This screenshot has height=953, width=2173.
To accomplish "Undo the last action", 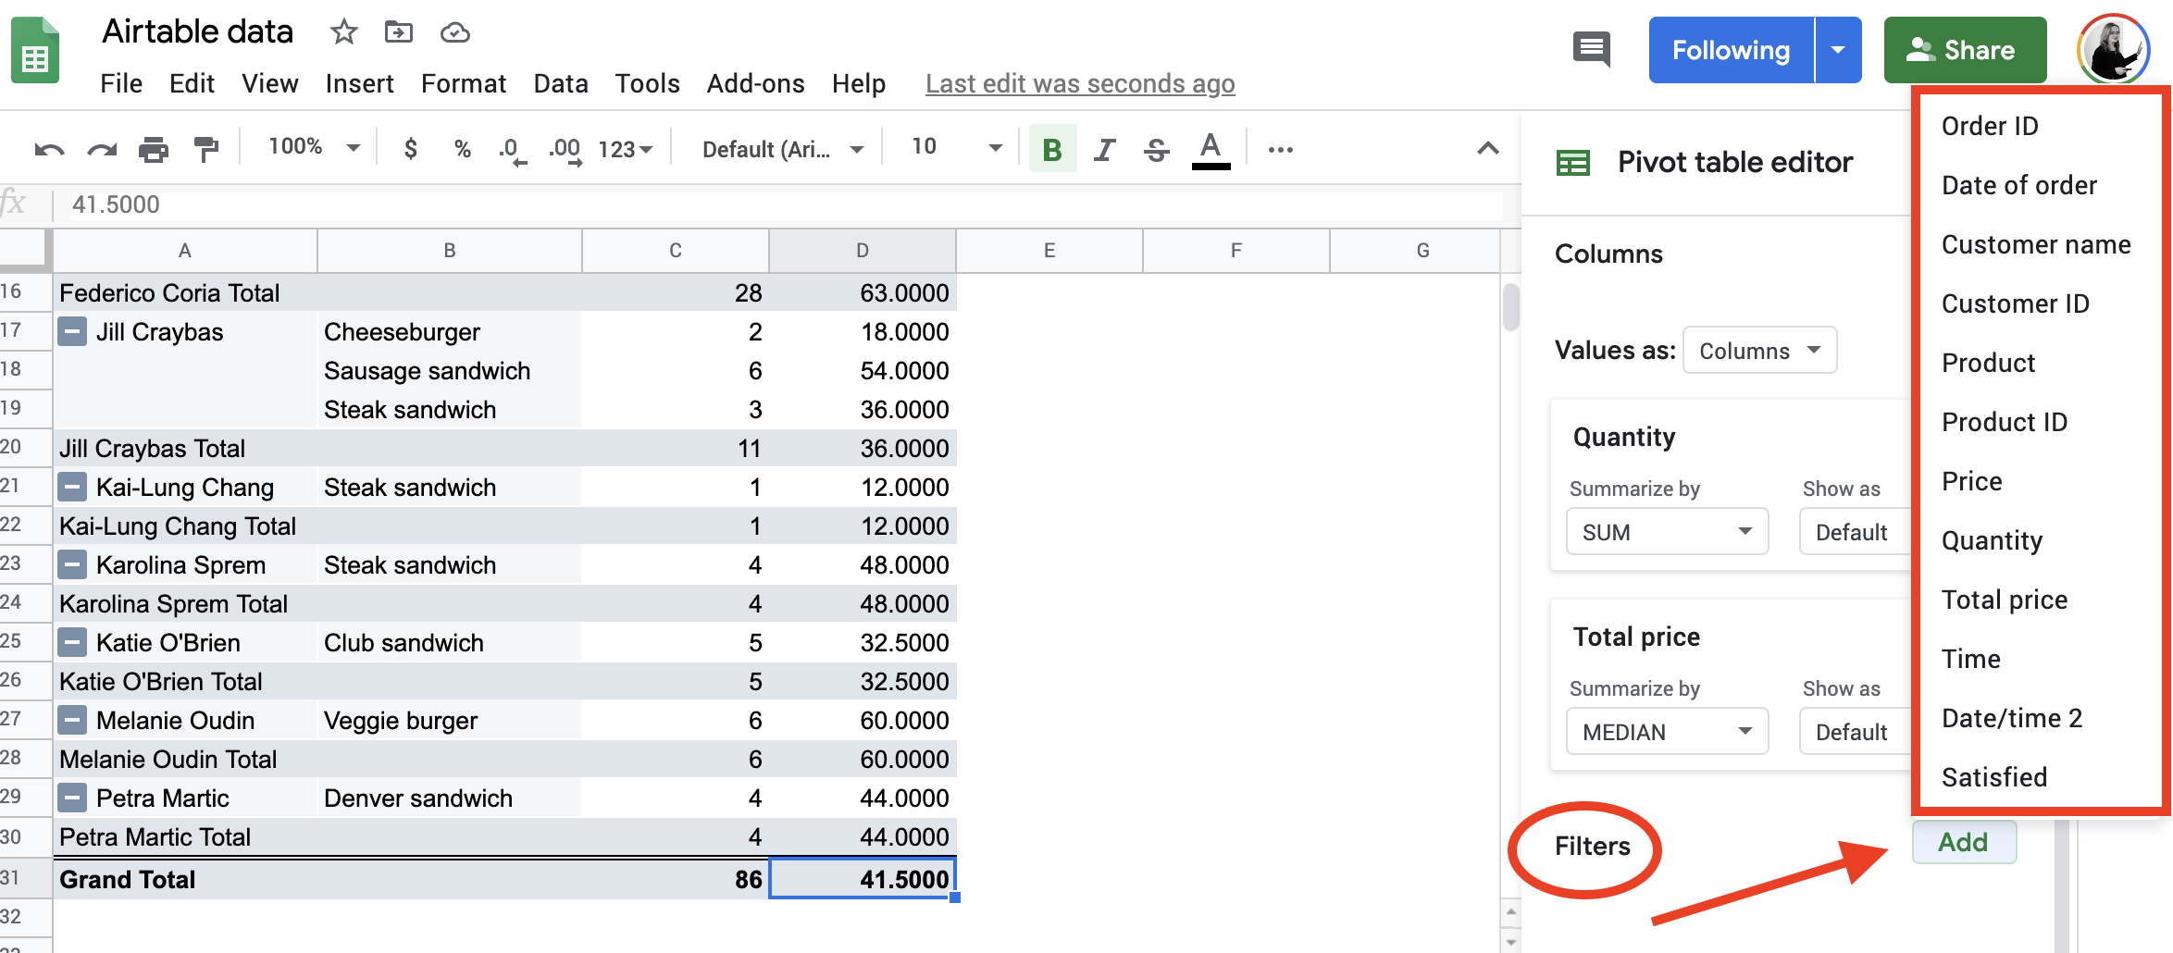I will 47,148.
